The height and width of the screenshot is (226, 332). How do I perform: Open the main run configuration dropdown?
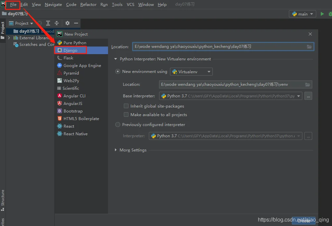(302, 14)
